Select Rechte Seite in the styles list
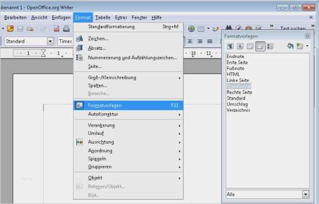 coord(240,92)
